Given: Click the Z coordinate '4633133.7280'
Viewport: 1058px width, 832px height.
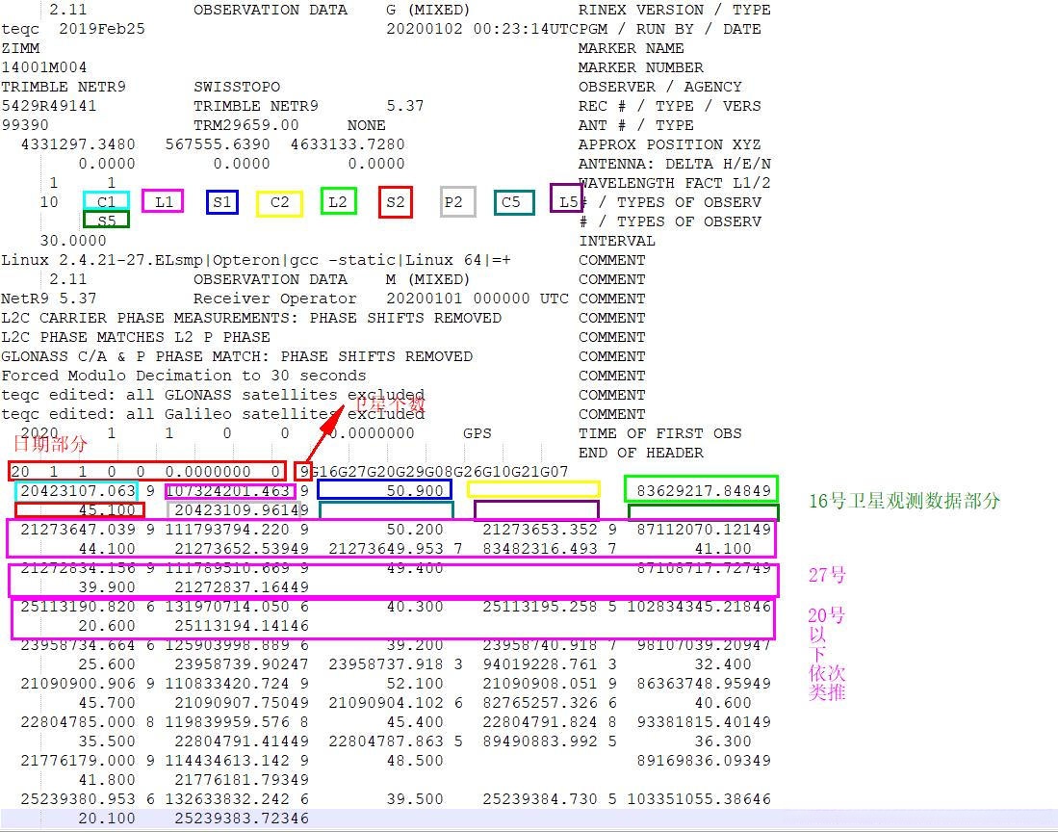Looking at the screenshot, I should (348, 144).
